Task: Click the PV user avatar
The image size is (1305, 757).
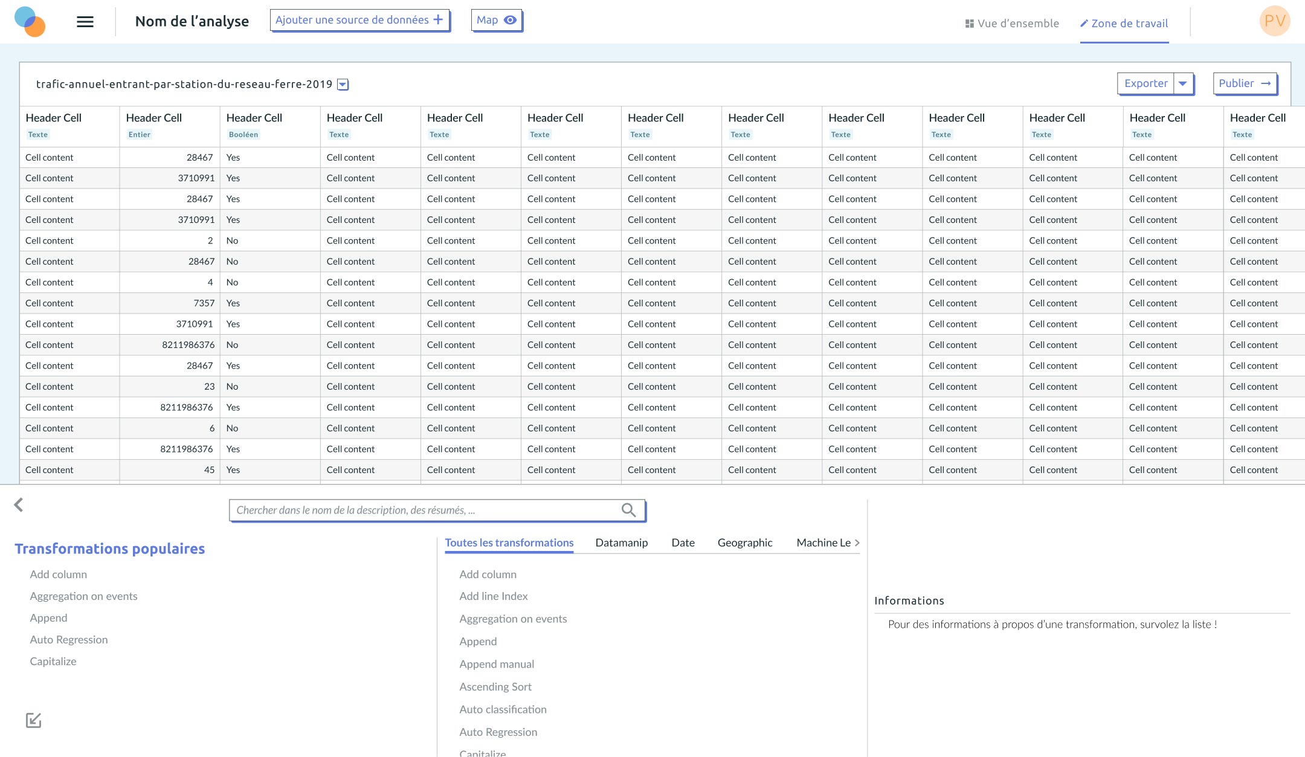Action: click(x=1275, y=21)
